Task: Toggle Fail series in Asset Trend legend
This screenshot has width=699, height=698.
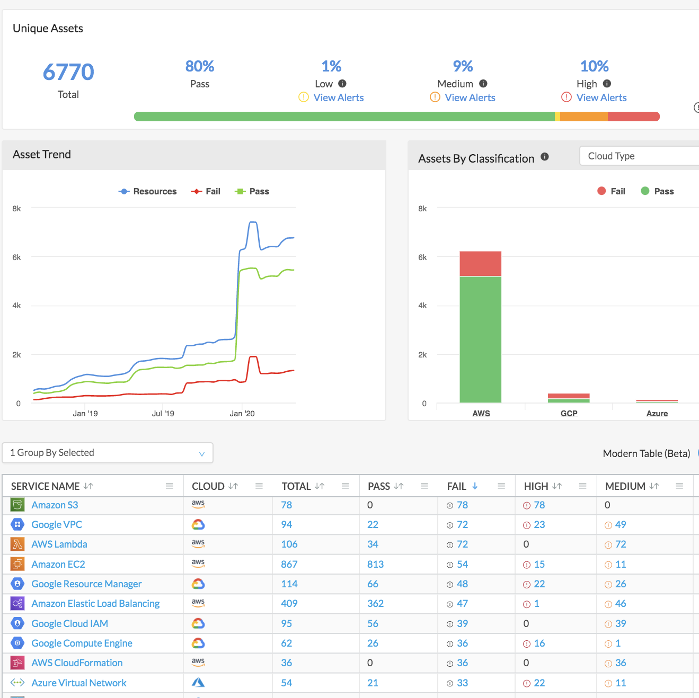Action: point(206,191)
